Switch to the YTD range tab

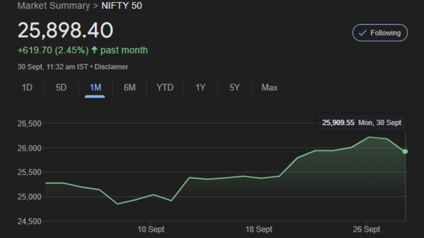165,88
